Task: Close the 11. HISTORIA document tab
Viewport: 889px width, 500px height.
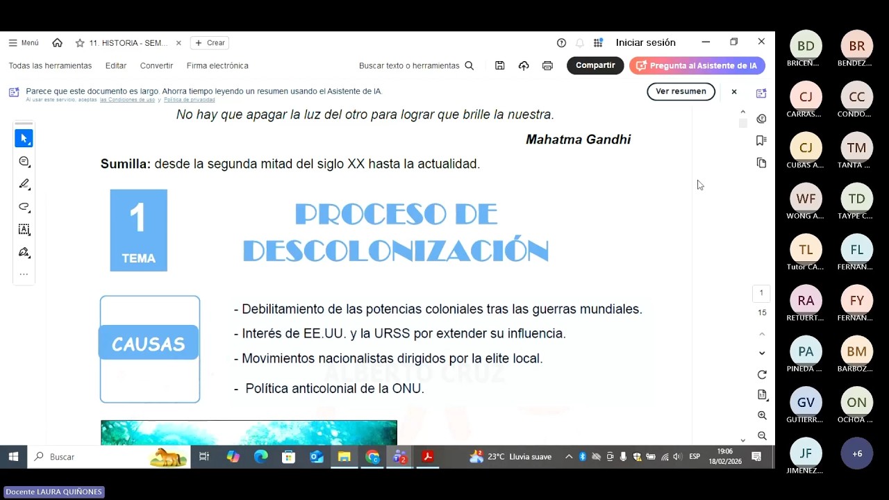Action: click(x=178, y=43)
